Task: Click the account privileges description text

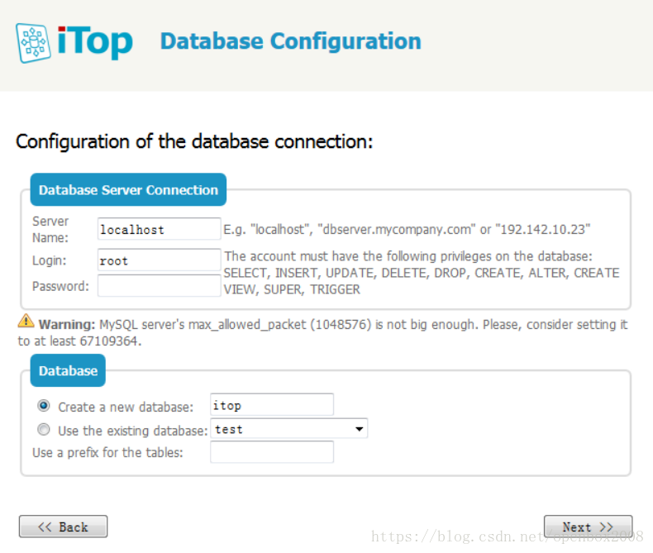Action: 422,273
